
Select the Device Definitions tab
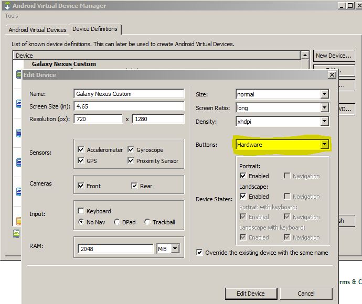click(95, 29)
